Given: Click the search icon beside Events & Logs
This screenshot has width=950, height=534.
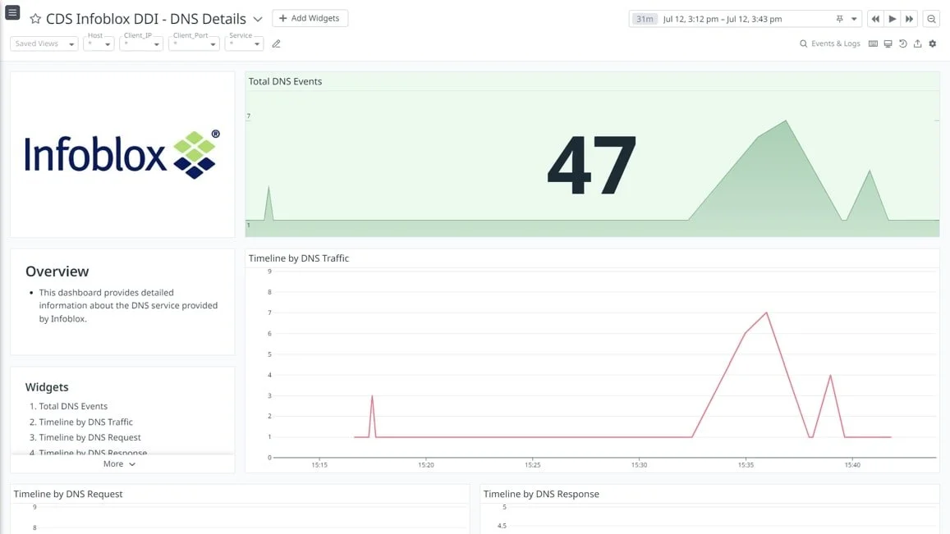Looking at the screenshot, I should [x=803, y=43].
